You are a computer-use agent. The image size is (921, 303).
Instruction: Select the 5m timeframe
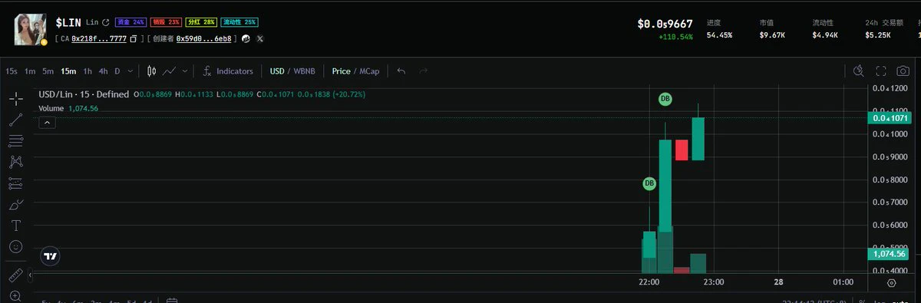48,71
